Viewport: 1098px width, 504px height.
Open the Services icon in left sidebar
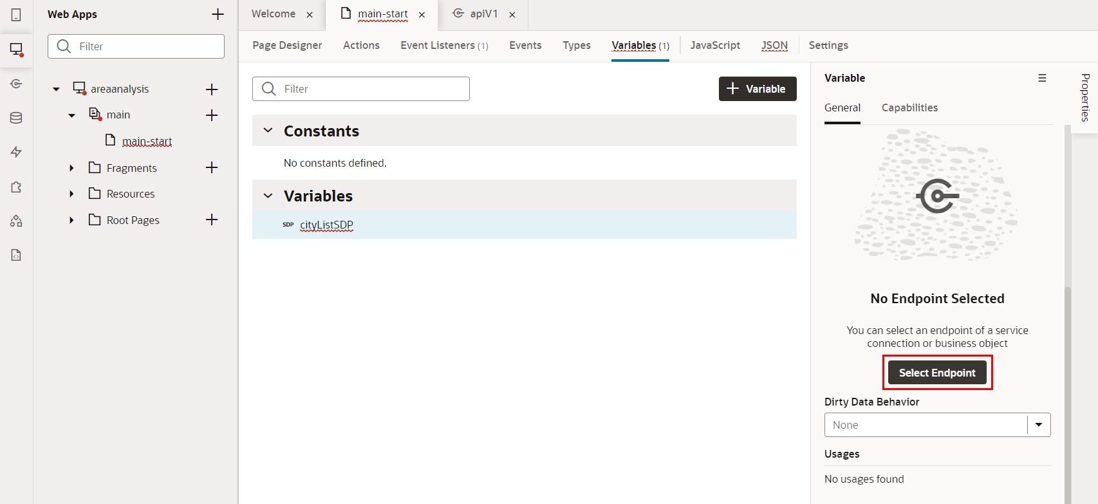point(16,84)
